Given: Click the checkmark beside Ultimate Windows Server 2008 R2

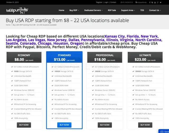Looking at the screenshot, I should pos(133,90).
